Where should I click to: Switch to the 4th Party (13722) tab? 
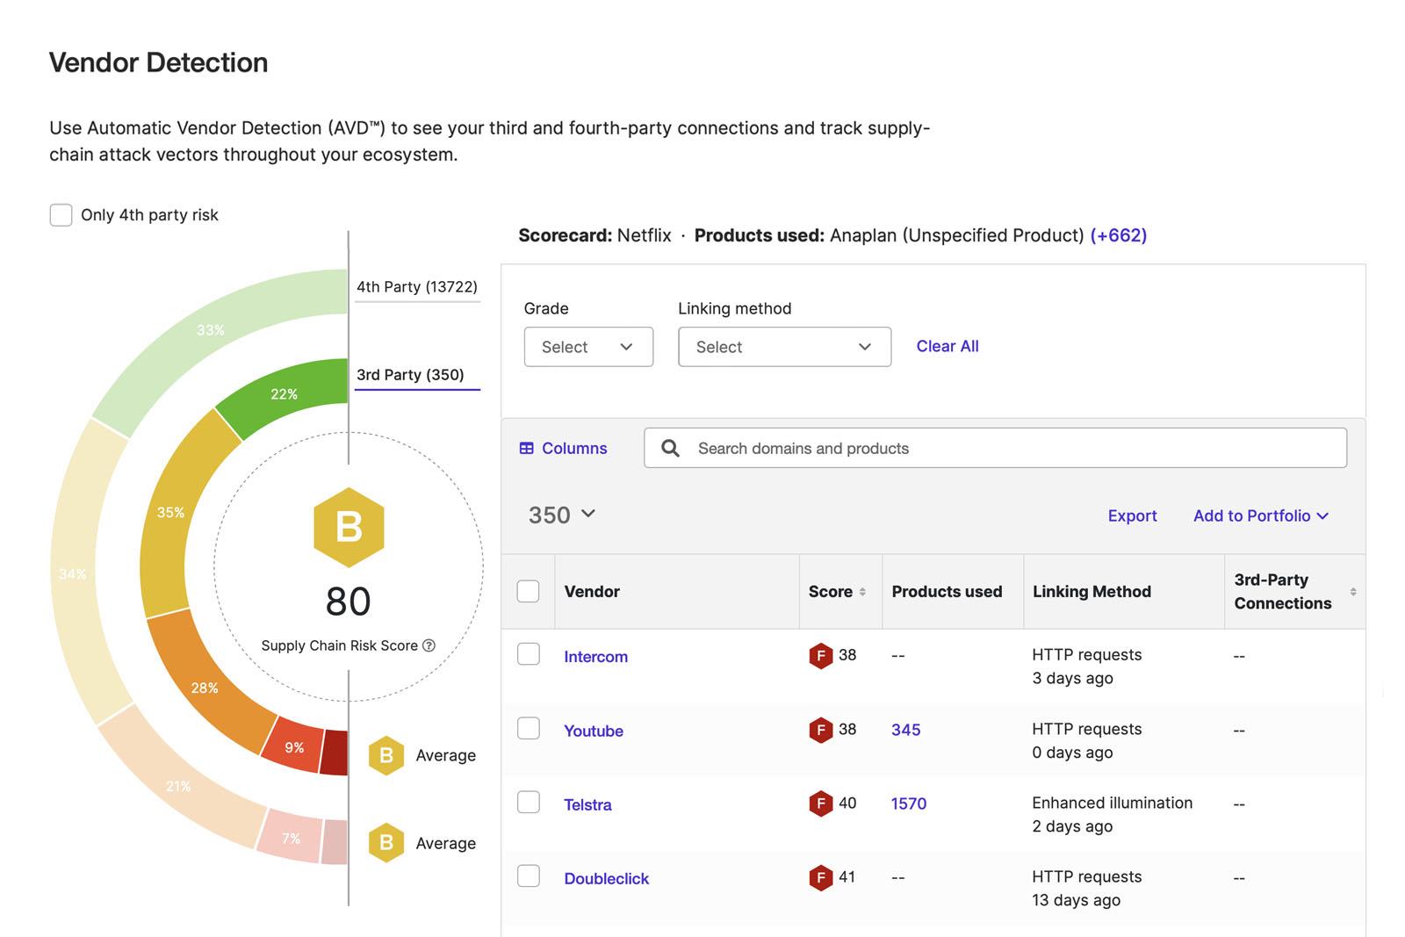pos(417,287)
